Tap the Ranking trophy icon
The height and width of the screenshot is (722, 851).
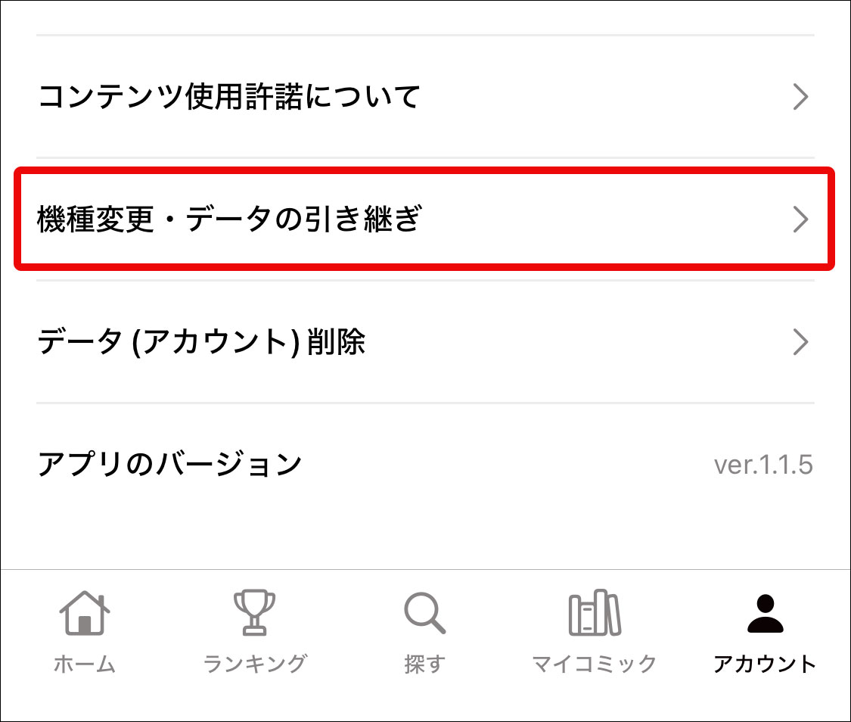pos(254,612)
